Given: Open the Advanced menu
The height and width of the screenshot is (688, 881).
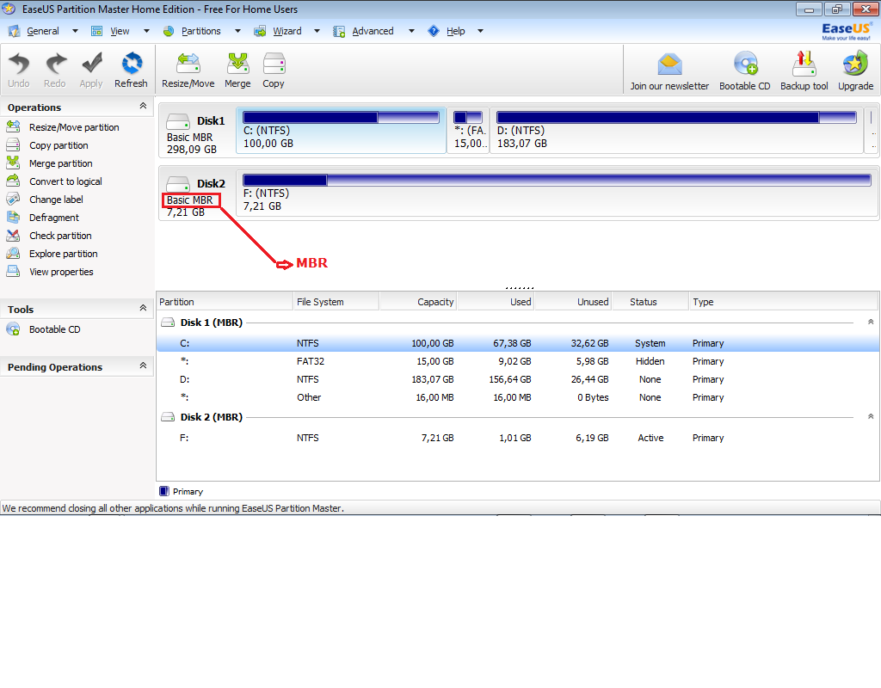Looking at the screenshot, I should (373, 32).
